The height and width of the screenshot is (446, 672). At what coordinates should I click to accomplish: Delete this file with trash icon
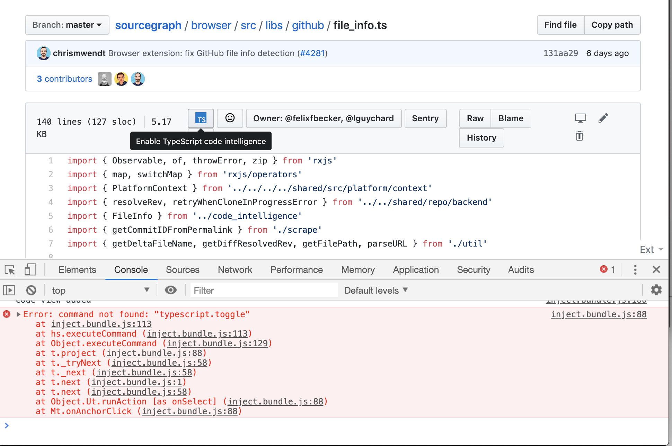[x=580, y=135]
